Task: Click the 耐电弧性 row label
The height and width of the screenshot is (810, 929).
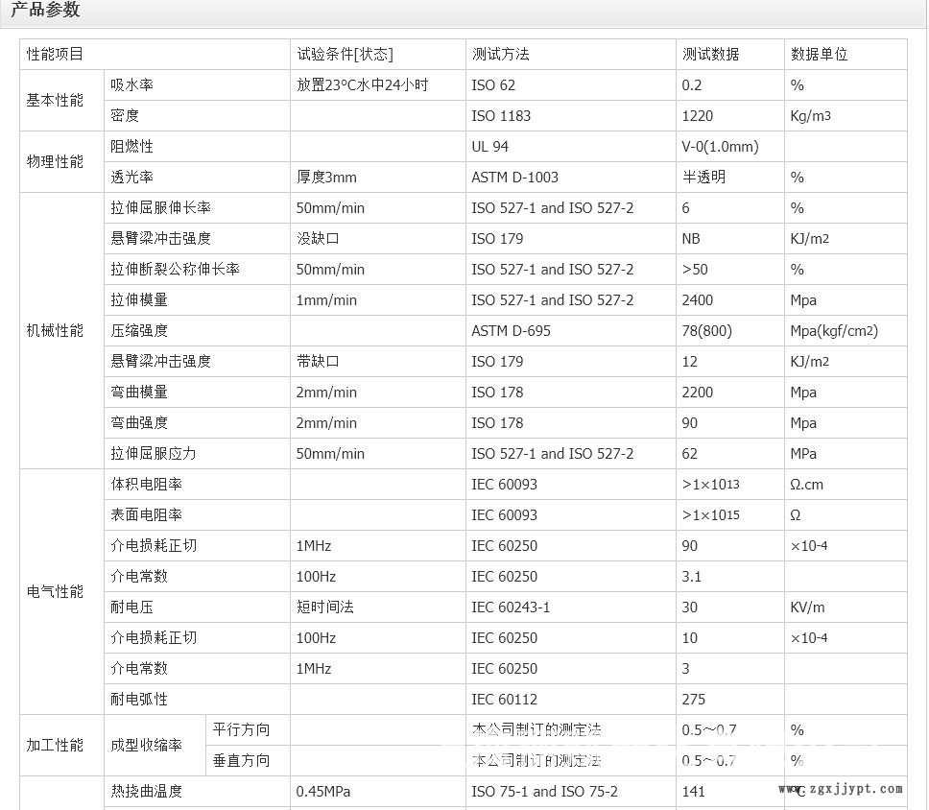Action: [139, 700]
